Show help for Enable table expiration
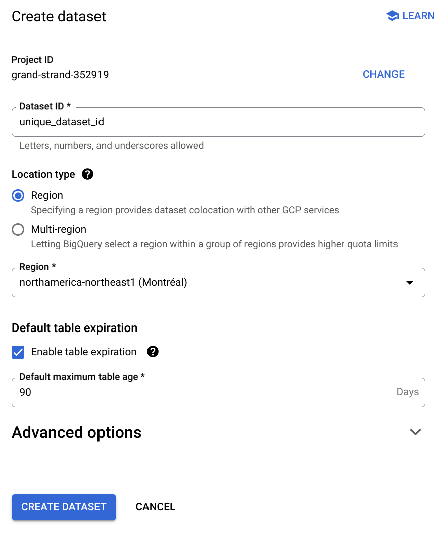Image resolution: width=445 pixels, height=551 pixels. click(x=153, y=352)
